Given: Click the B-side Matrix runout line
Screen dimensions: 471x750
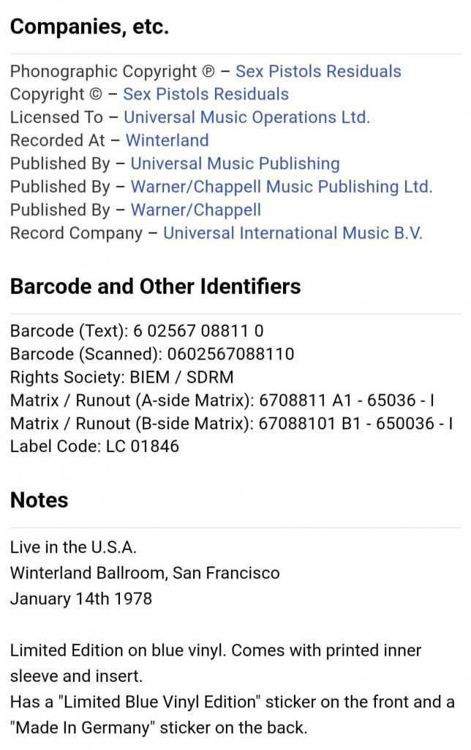Looking at the screenshot, I should coord(232,423).
